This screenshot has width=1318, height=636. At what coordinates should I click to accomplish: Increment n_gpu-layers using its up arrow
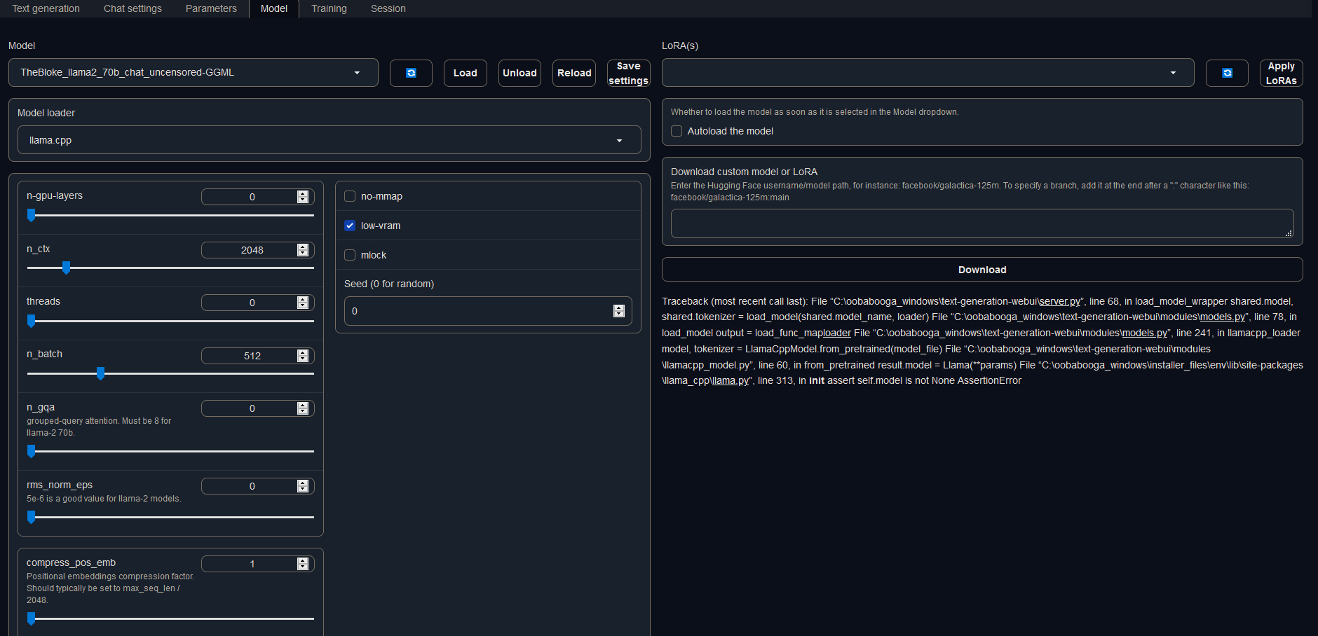pos(304,193)
